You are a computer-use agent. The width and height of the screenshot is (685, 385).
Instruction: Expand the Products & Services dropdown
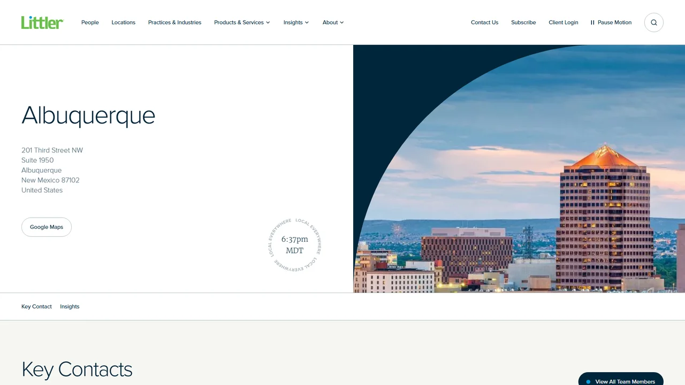[242, 22]
